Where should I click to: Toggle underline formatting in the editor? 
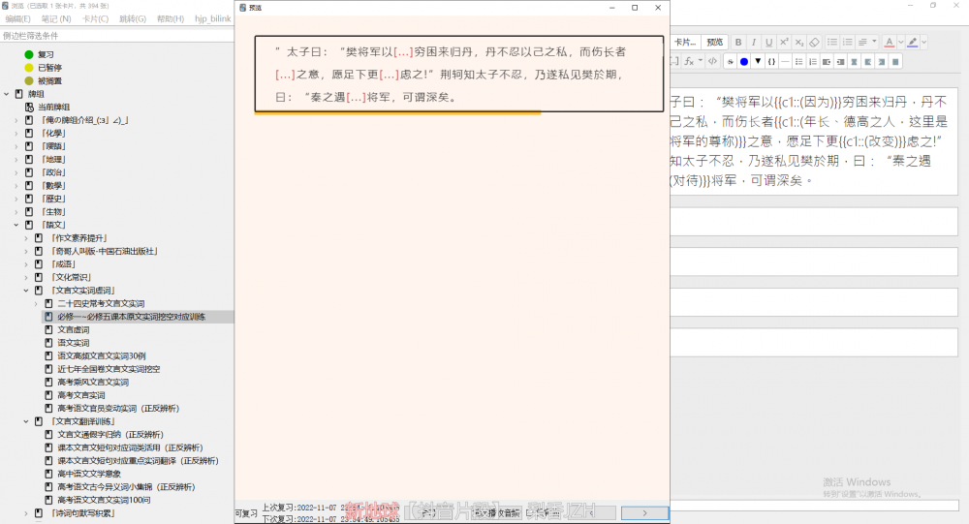pyautogui.click(x=768, y=42)
